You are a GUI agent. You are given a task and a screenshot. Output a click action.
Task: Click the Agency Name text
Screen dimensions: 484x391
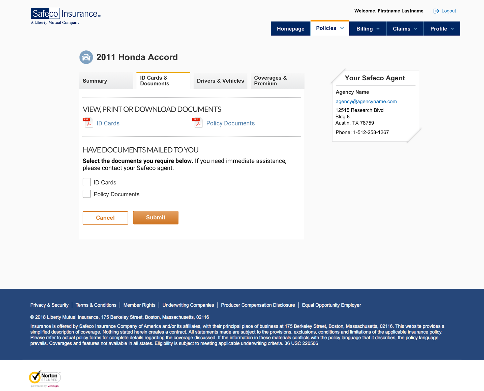click(352, 92)
